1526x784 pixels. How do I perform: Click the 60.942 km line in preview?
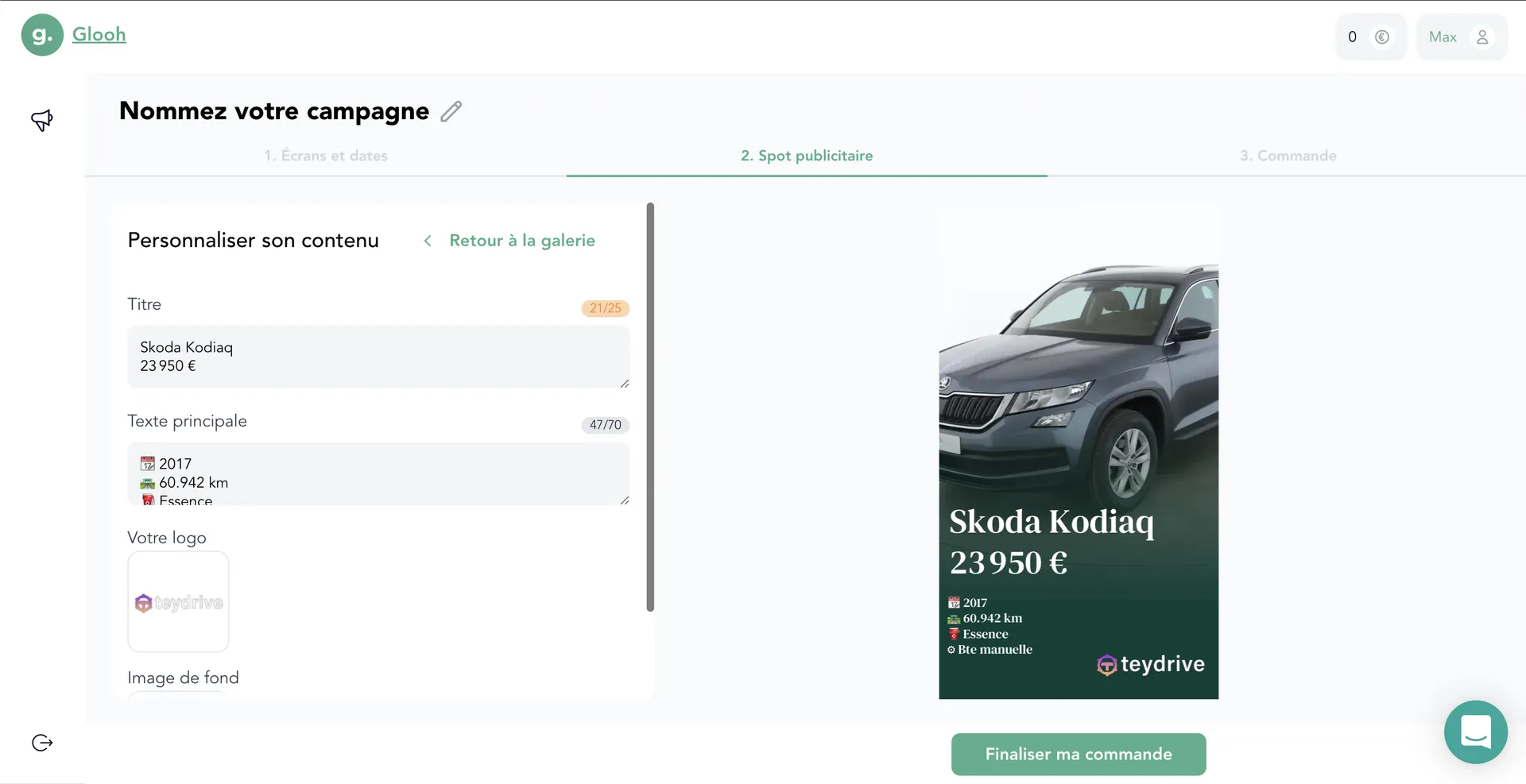(x=986, y=618)
